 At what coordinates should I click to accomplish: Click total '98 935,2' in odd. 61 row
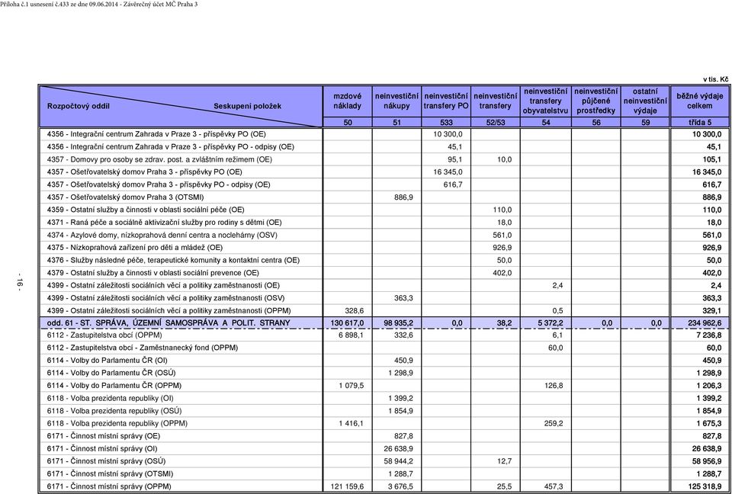pos(398,322)
